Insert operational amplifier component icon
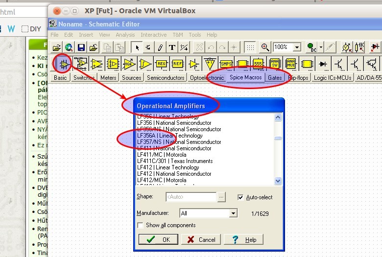 (64, 64)
